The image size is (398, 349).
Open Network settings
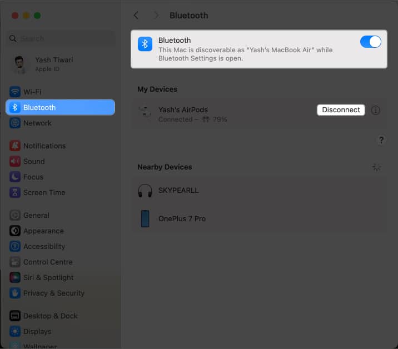pos(61,123)
